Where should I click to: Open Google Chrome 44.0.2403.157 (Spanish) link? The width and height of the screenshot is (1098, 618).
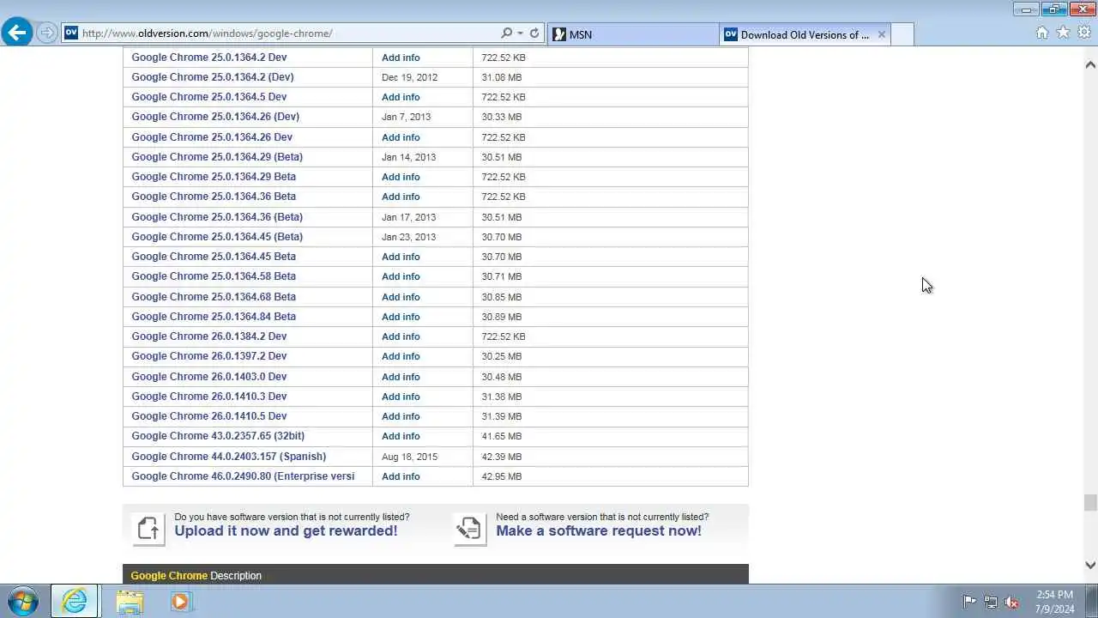[x=229, y=457]
